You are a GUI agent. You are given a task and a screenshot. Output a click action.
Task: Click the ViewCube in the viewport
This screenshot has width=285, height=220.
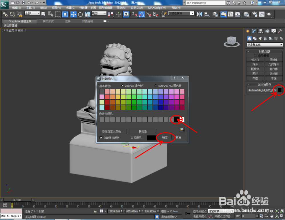[x=231, y=42]
